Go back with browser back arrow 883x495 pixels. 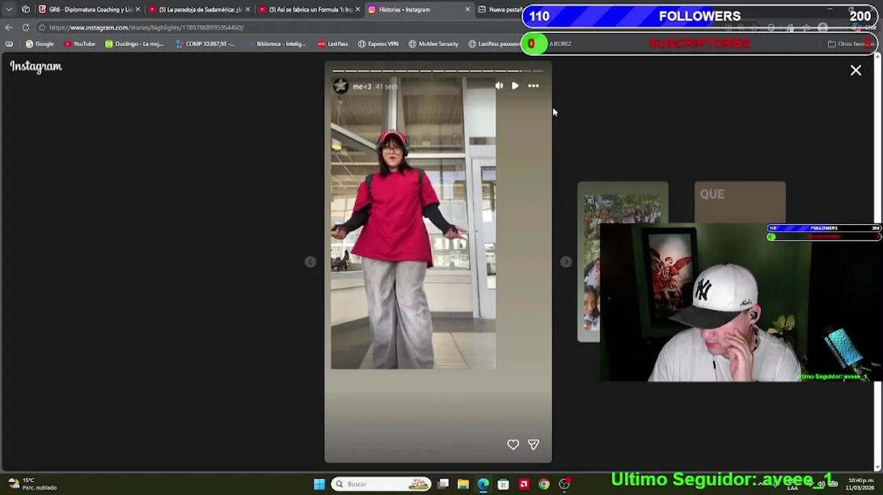[8, 27]
